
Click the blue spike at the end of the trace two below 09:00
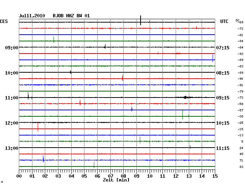pos(213,58)
